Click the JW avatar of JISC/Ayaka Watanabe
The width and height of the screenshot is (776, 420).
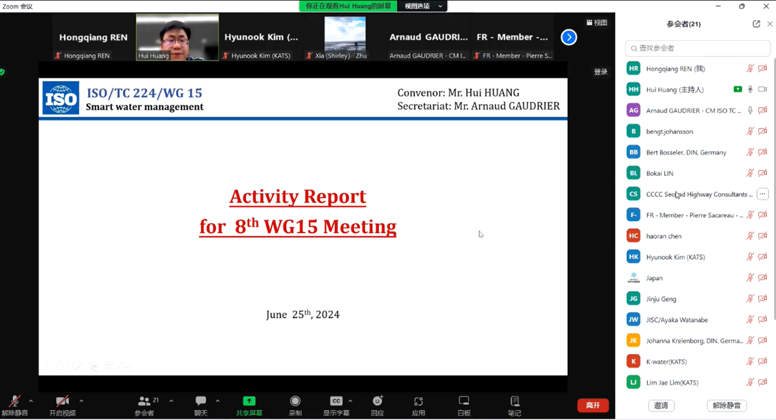pyautogui.click(x=634, y=320)
